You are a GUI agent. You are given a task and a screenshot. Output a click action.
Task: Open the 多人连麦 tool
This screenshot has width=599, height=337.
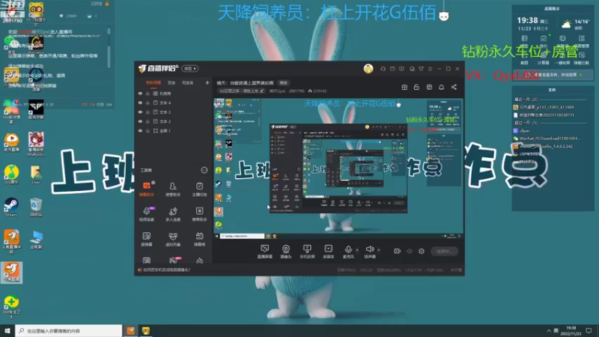(173, 214)
